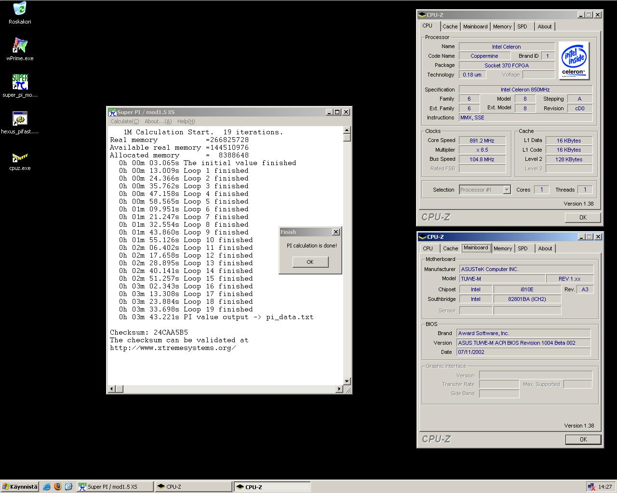Click the pi_data.txt output line

[x=216, y=317]
